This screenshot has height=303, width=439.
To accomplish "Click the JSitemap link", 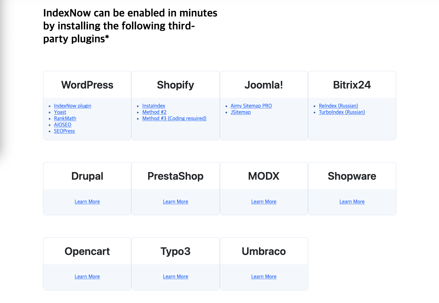I will pos(241,112).
